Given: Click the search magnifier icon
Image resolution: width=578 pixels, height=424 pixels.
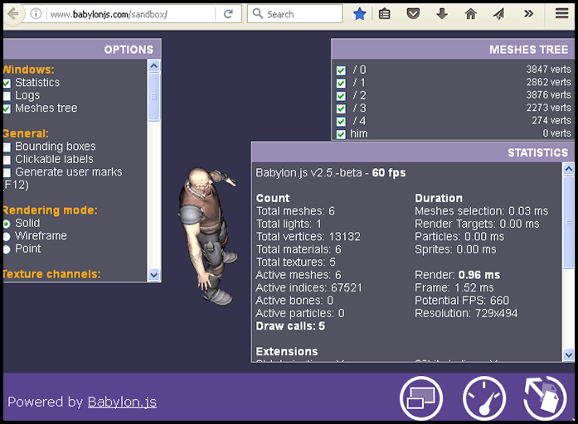Looking at the screenshot, I should pyautogui.click(x=258, y=13).
